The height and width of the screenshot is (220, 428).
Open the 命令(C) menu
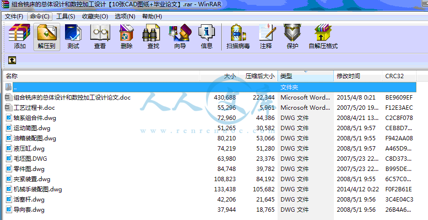(40, 17)
